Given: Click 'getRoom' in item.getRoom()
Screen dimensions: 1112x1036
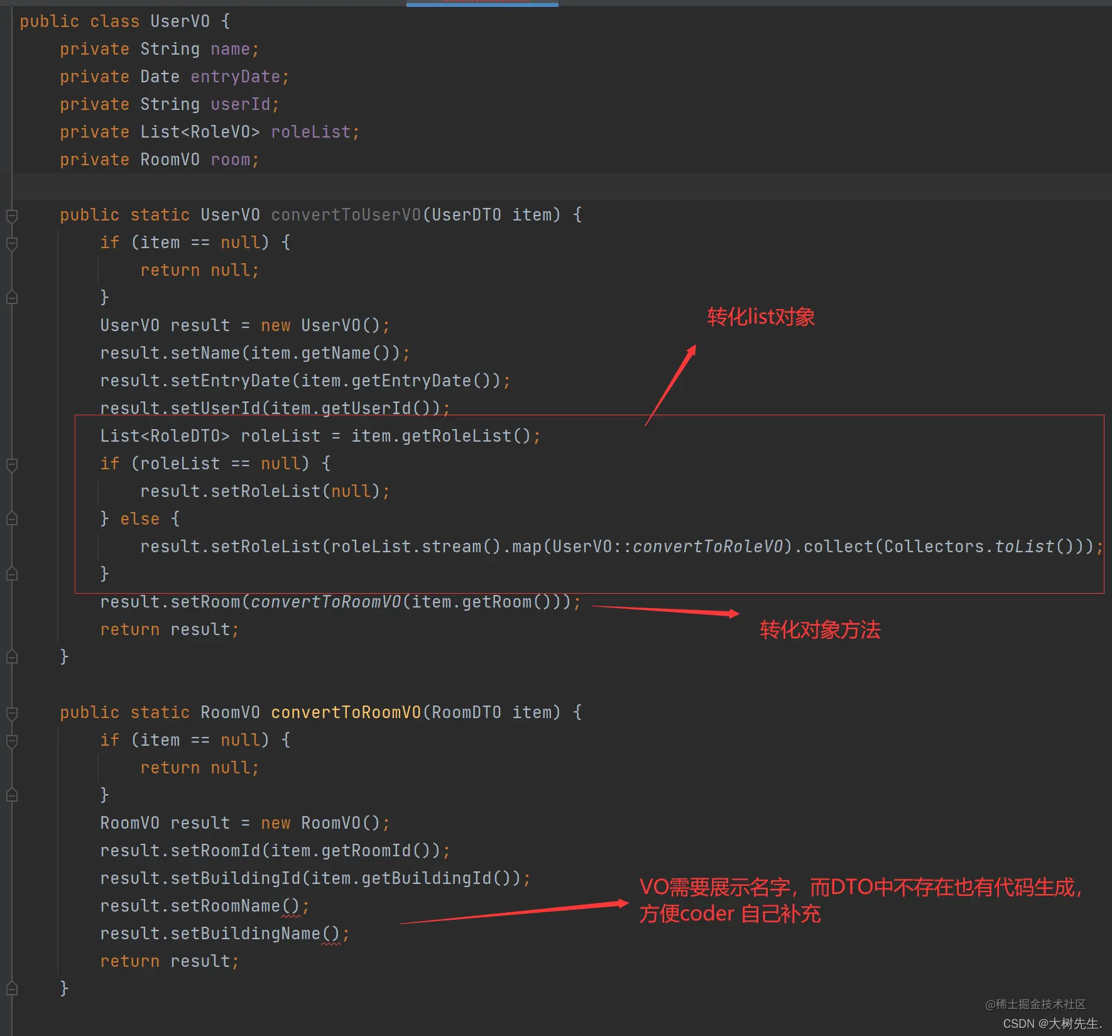Looking at the screenshot, I should click(x=496, y=602).
